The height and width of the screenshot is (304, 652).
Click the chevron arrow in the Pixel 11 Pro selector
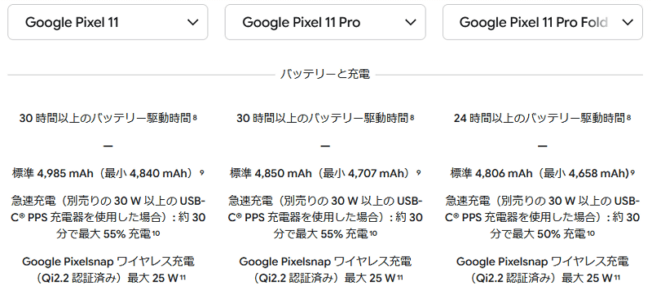pos(411,23)
